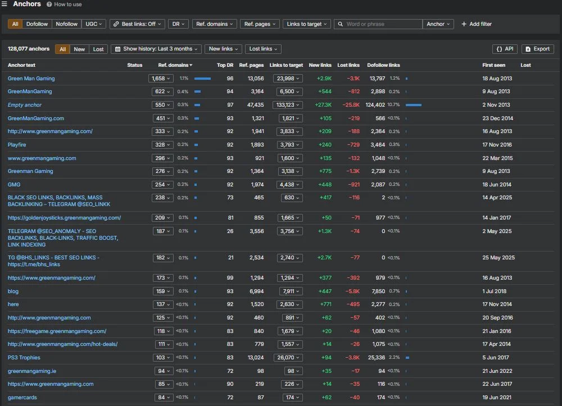Select the Nofollow filter
The height and width of the screenshot is (406, 562).
[67, 24]
